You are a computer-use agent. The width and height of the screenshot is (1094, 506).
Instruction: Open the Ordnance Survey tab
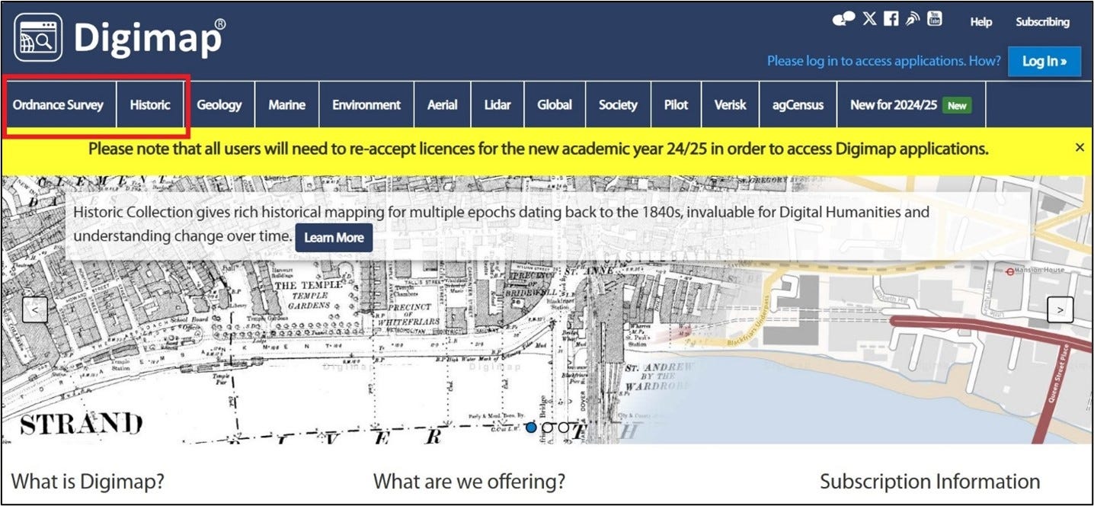click(x=58, y=104)
